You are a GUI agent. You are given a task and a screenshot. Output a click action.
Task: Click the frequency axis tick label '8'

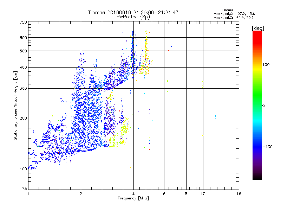point(186,194)
